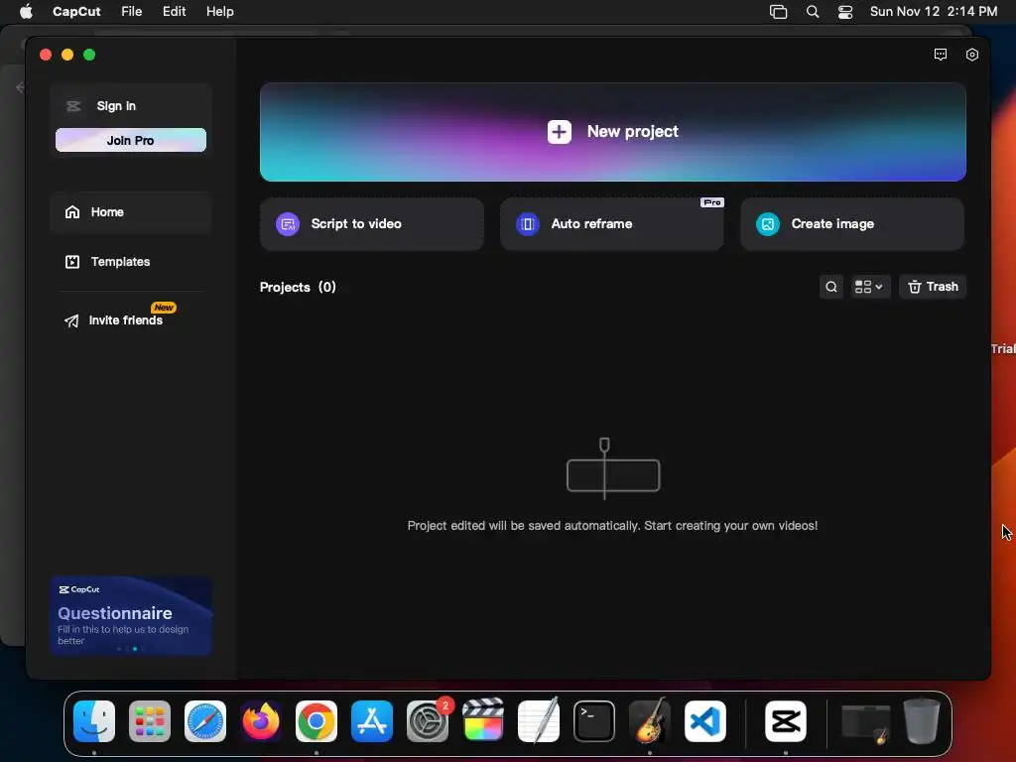
Task: Launch Visual Studio Code from the Dock
Action: 705,721
